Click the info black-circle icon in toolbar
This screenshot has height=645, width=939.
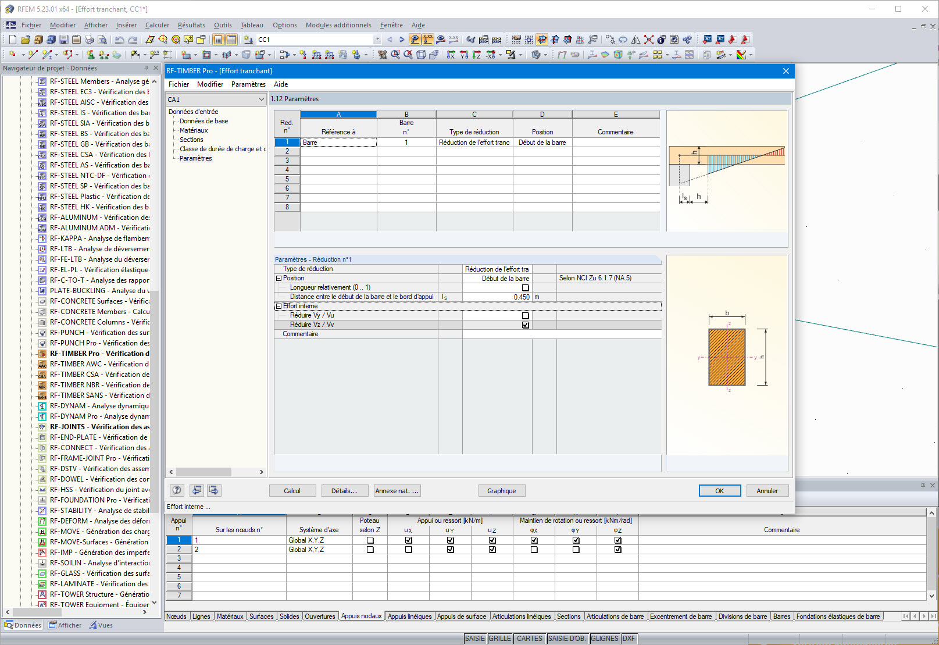coord(661,40)
